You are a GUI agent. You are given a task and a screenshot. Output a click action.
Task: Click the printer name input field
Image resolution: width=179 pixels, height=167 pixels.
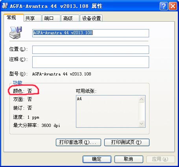point(90,33)
